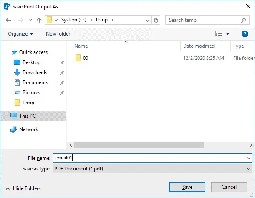Open the Save as type dropdown

click(152, 168)
